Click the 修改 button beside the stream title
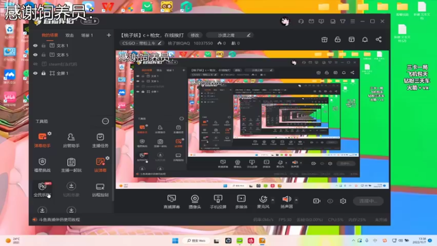Viewport: 437px width, 246px height. click(195, 35)
